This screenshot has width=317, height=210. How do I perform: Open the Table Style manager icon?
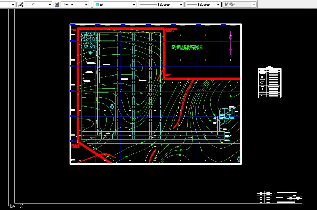(57, 5)
